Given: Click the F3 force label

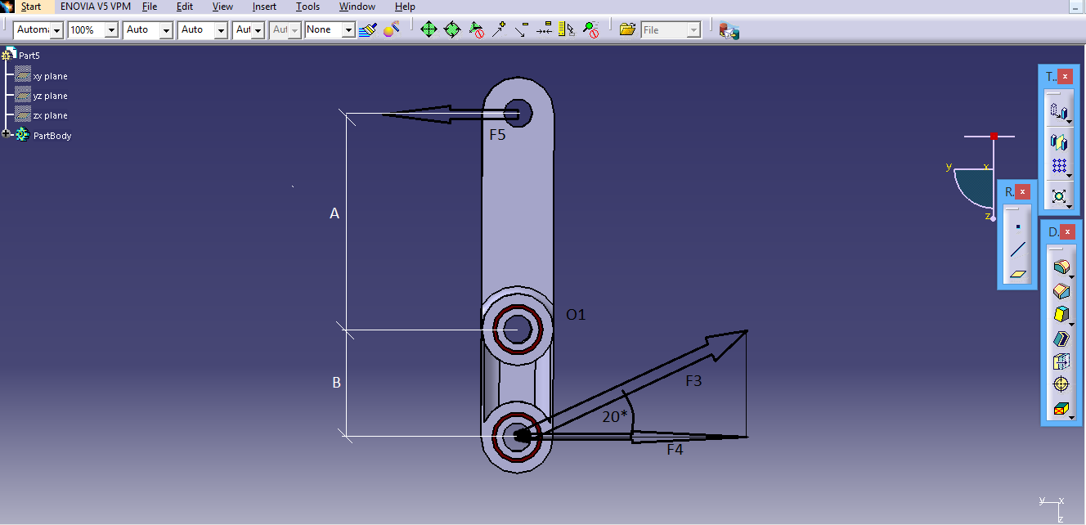Looking at the screenshot, I should click(693, 380).
